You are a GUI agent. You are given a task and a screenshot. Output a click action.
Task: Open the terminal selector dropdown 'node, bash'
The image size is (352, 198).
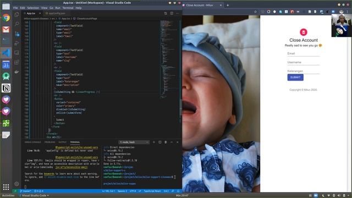[134, 142]
